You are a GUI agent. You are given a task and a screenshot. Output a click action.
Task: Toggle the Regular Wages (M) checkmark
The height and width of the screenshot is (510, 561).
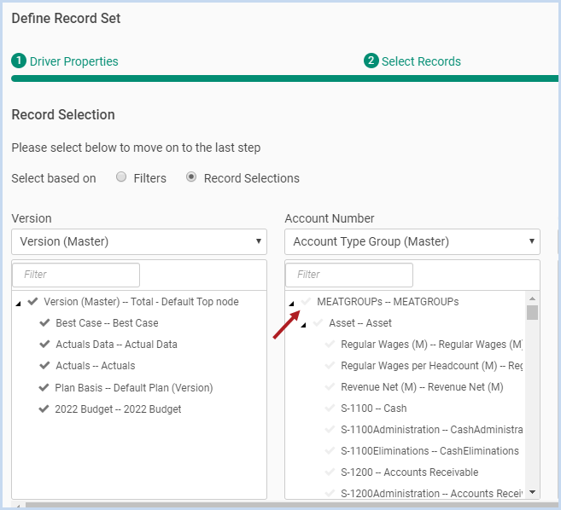pos(330,345)
